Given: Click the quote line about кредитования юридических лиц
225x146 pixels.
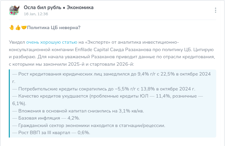Looking at the screenshot, I should click(x=111, y=74).
